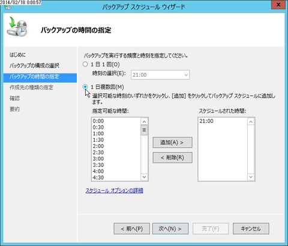Image resolution: width=288 pixels, height=246 pixels.
Task: Click the available times scrollbar thumb
Action: tap(144, 130)
